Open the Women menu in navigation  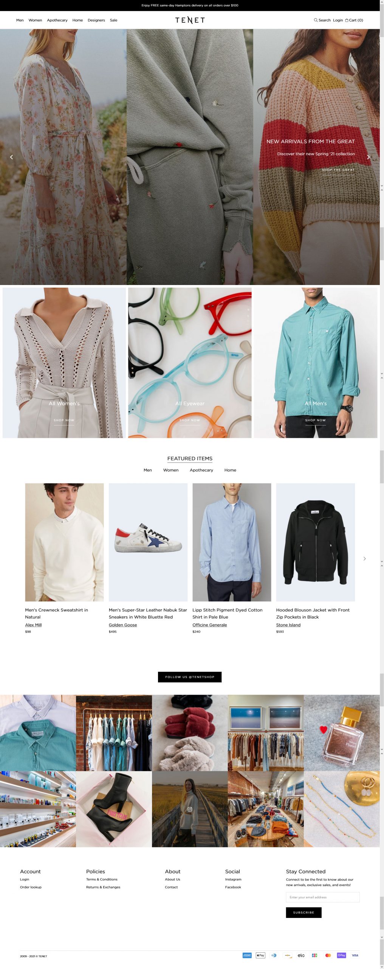click(x=35, y=20)
